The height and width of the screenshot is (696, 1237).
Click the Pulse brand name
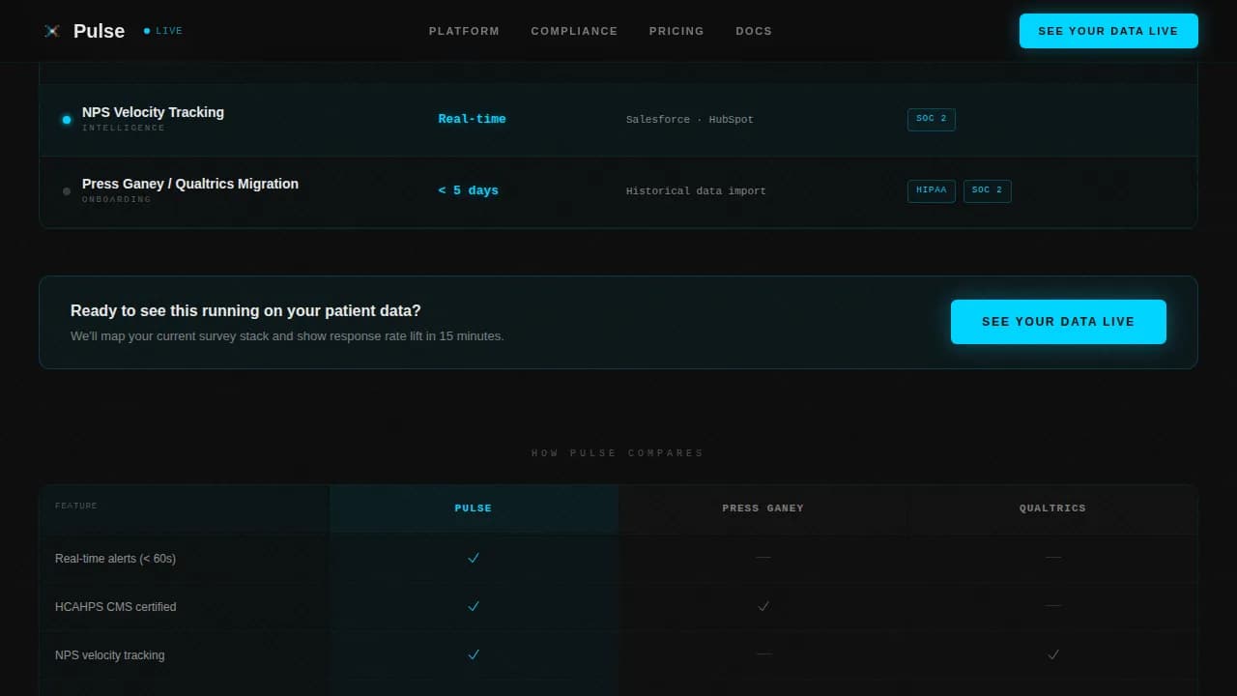pos(99,31)
